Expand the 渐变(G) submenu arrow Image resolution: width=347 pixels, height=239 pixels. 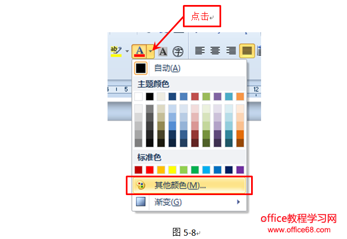pyautogui.click(x=238, y=202)
